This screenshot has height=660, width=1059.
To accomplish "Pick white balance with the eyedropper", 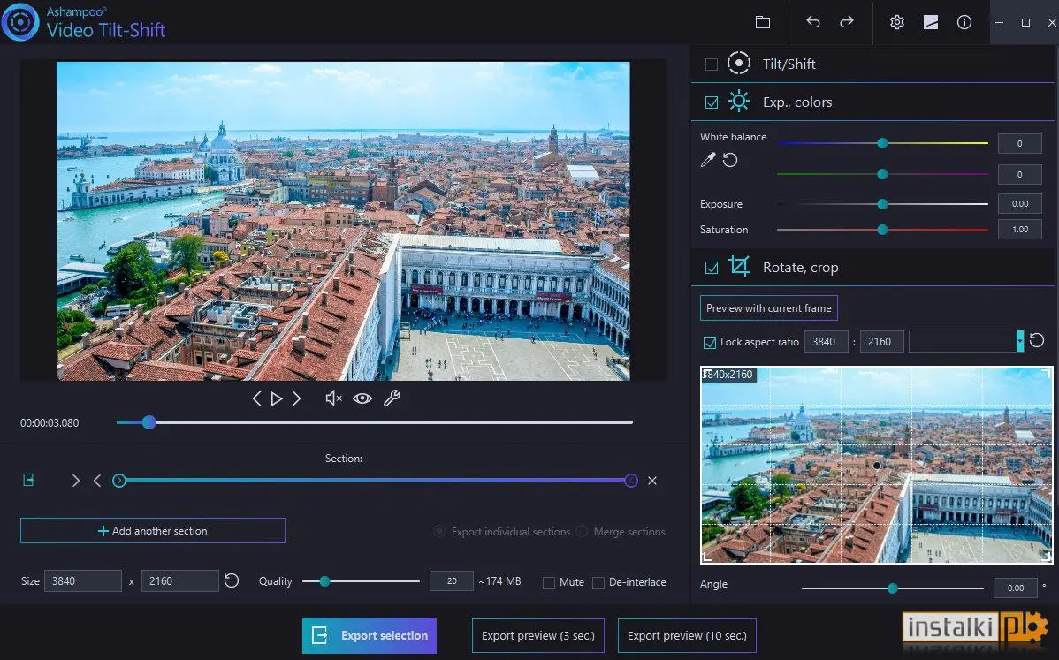I will (x=708, y=160).
